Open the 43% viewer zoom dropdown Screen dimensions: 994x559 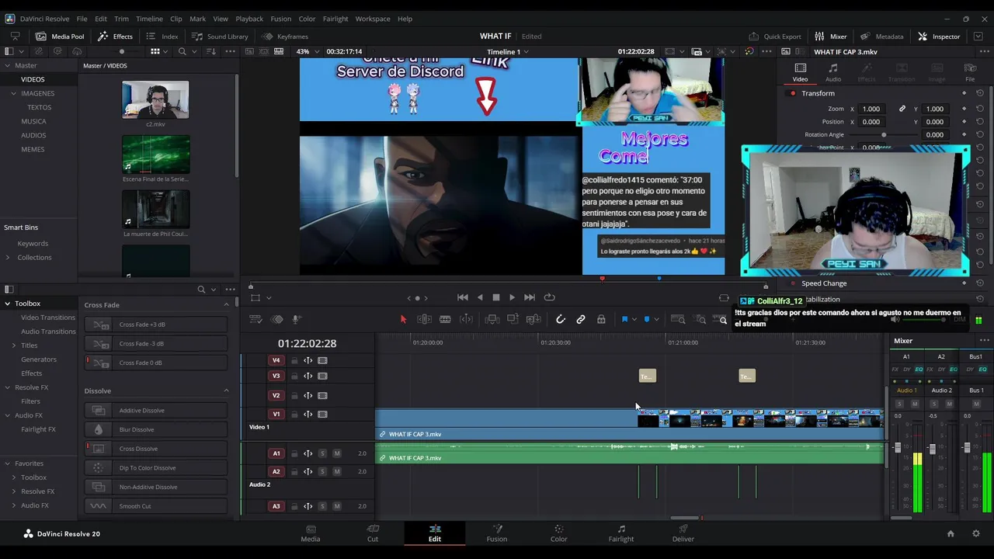click(x=307, y=52)
